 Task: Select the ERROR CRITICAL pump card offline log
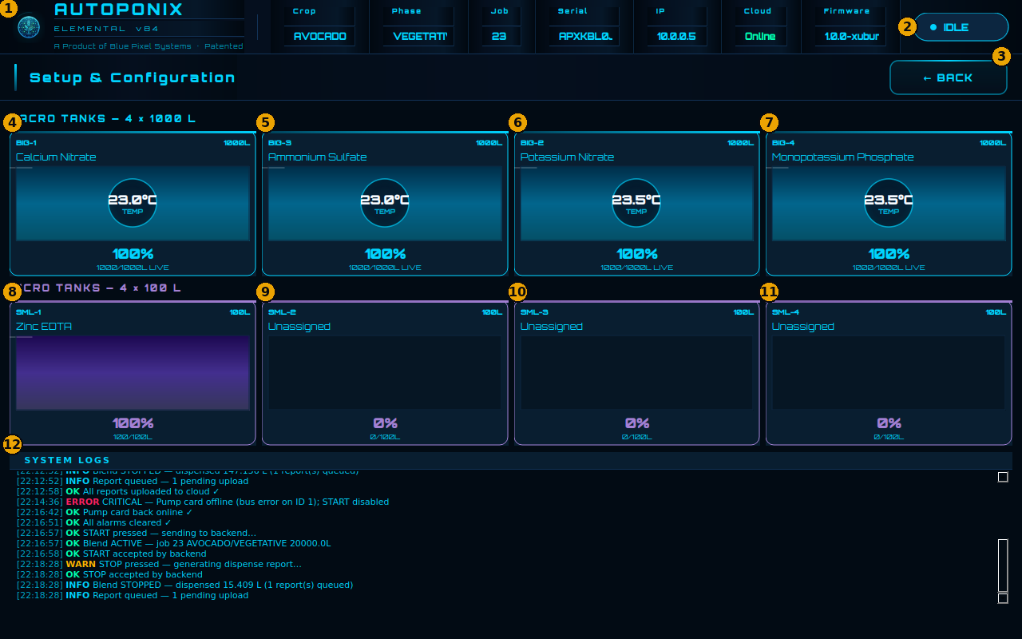point(203,502)
